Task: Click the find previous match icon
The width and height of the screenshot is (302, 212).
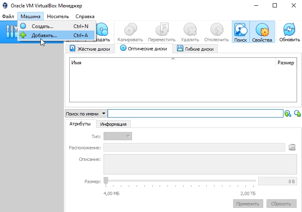Action: click(288, 113)
